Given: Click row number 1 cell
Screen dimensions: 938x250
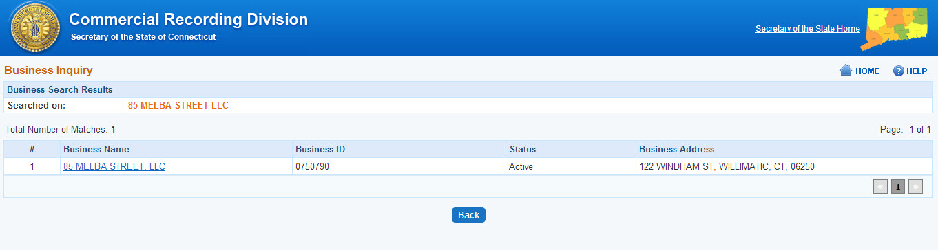Looking at the screenshot, I should (32, 166).
